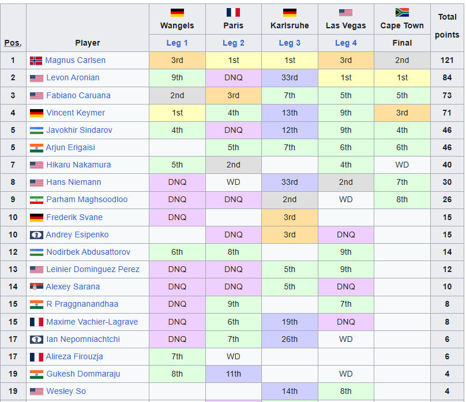Open the Leg 1 link
Viewport: 466px width, 402px height.
click(177, 43)
